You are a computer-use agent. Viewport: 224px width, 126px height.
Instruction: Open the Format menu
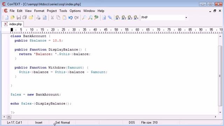(x=39, y=11)
